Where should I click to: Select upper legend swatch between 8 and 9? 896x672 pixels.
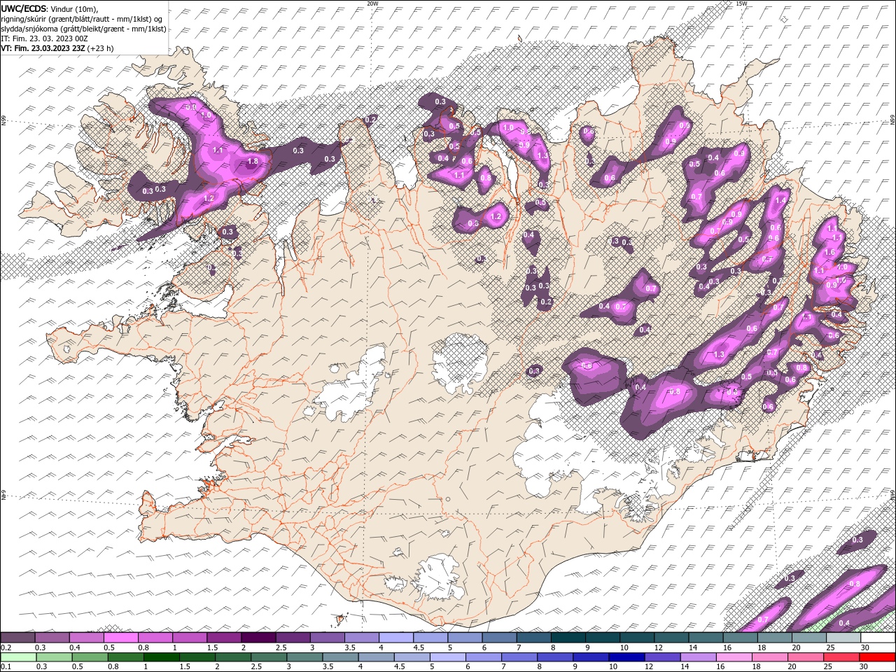pos(568,638)
